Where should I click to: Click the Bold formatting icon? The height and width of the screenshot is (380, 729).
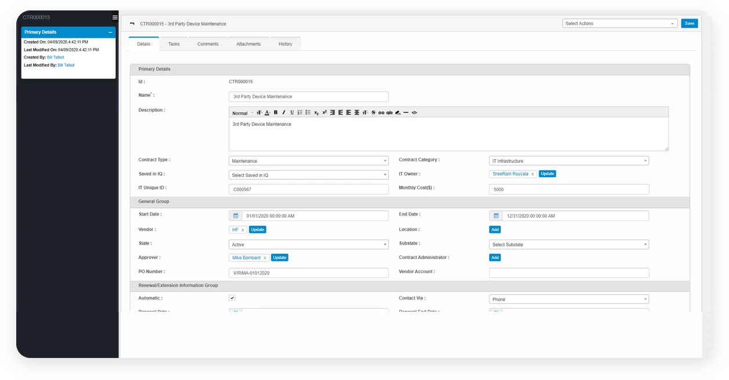click(x=276, y=113)
